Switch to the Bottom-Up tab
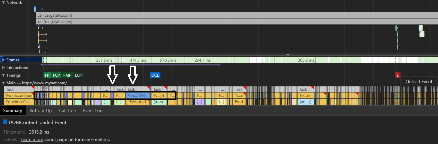Viewport: 438px width, 144px height. (40, 111)
